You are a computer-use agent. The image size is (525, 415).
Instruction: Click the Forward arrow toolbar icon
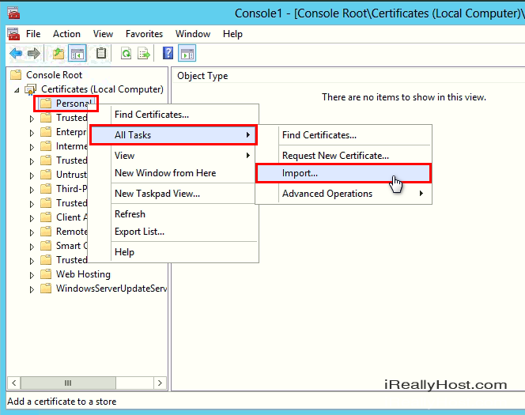(34, 53)
